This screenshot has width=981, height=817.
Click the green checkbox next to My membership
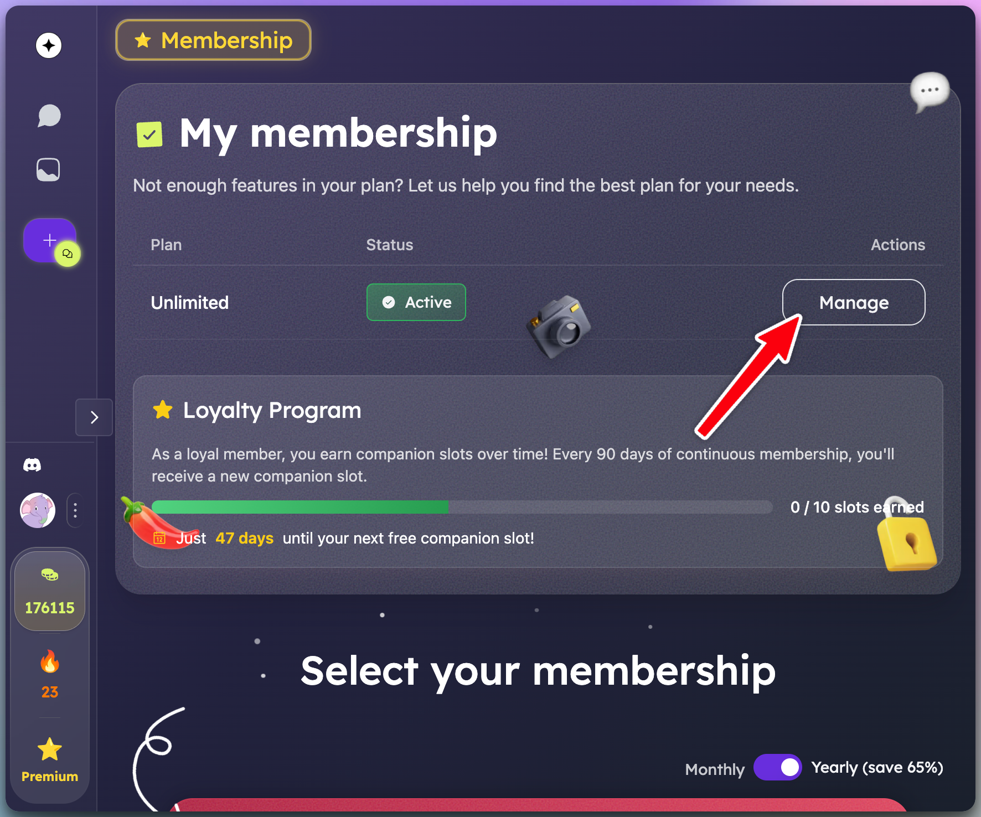[148, 133]
